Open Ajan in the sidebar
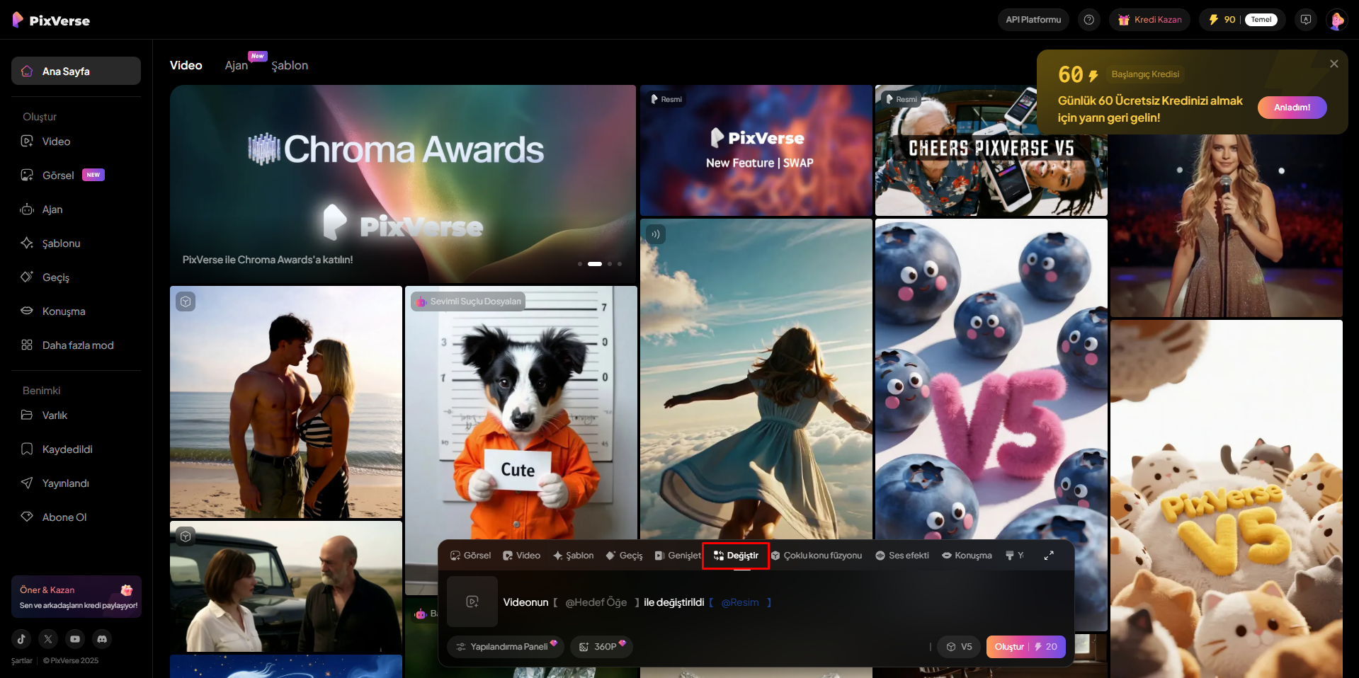Image resolution: width=1359 pixels, height=678 pixels. (76, 209)
